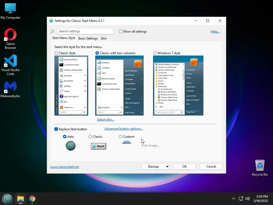Click the Classic Shell title bar icon

point(51,21)
